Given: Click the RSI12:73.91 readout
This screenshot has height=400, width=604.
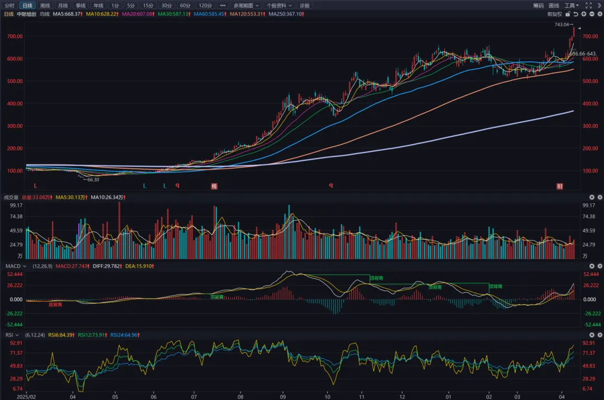Looking at the screenshot, I should point(92,335).
